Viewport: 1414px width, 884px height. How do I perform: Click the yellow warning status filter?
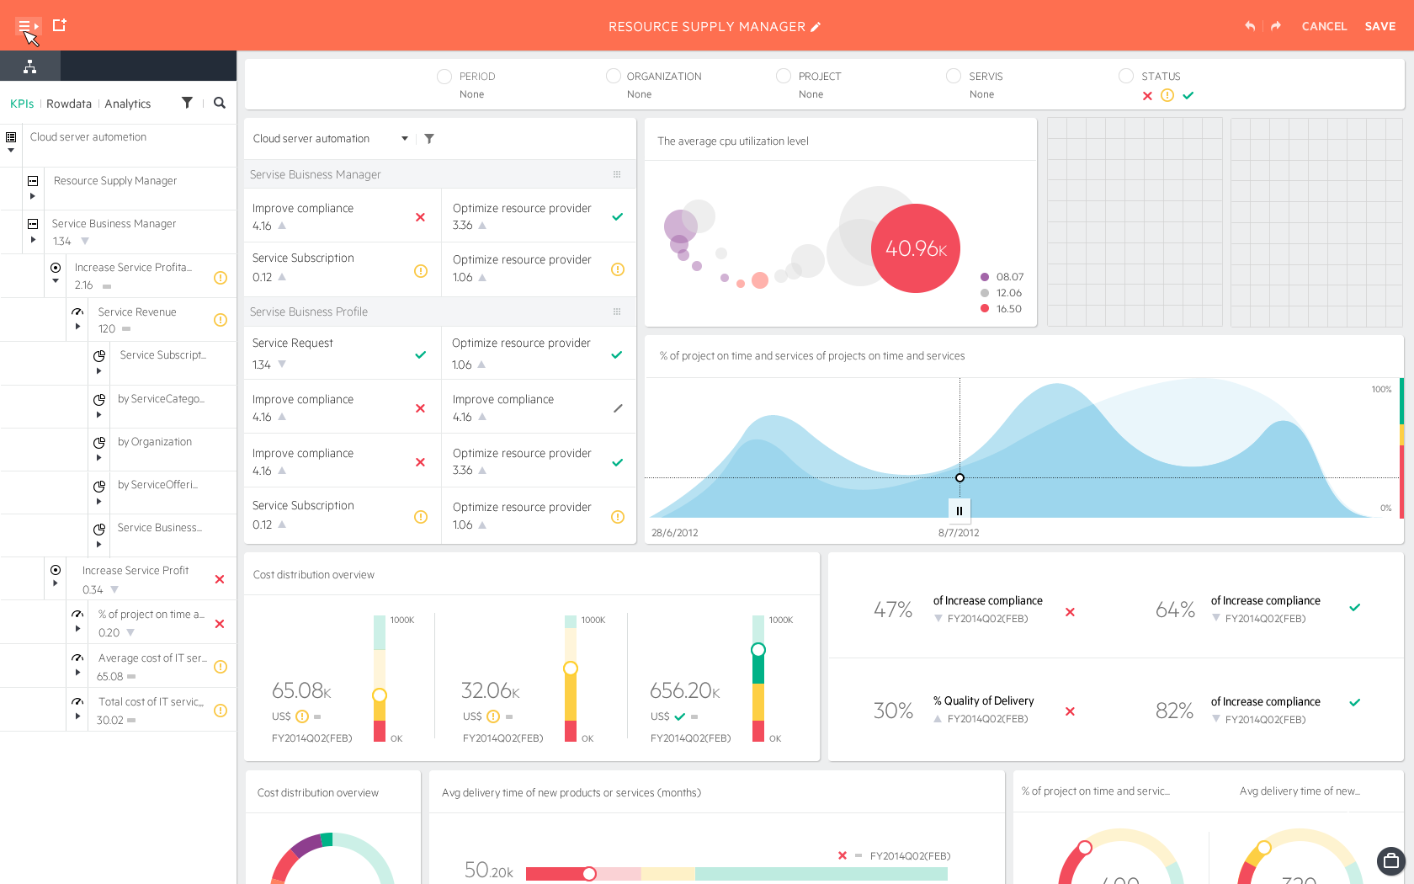point(1167,95)
